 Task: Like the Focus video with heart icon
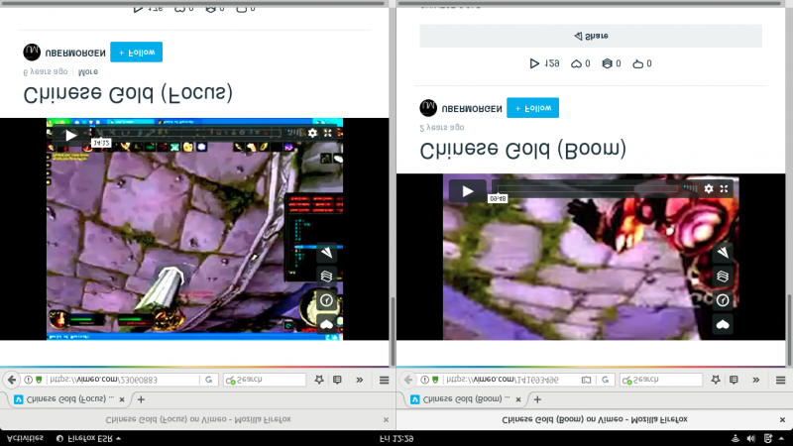pyautogui.click(x=327, y=324)
